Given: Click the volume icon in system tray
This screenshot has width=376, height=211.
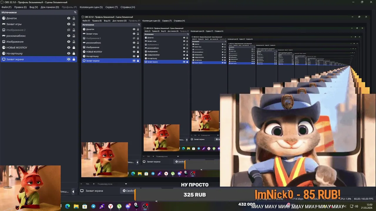Looking at the screenshot, I should point(356,206).
